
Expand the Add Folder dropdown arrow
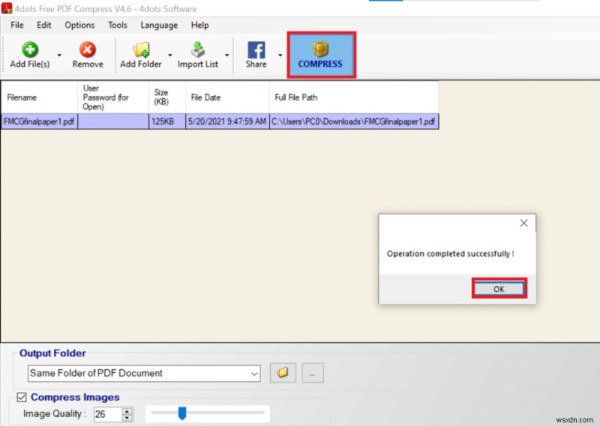[170, 55]
